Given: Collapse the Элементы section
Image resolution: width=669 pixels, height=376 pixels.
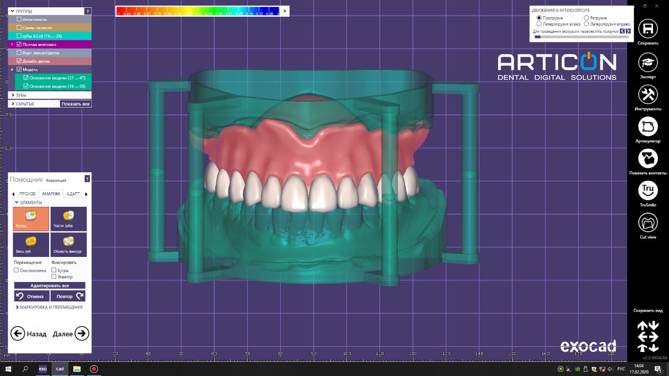Looking at the screenshot, I should (16, 203).
